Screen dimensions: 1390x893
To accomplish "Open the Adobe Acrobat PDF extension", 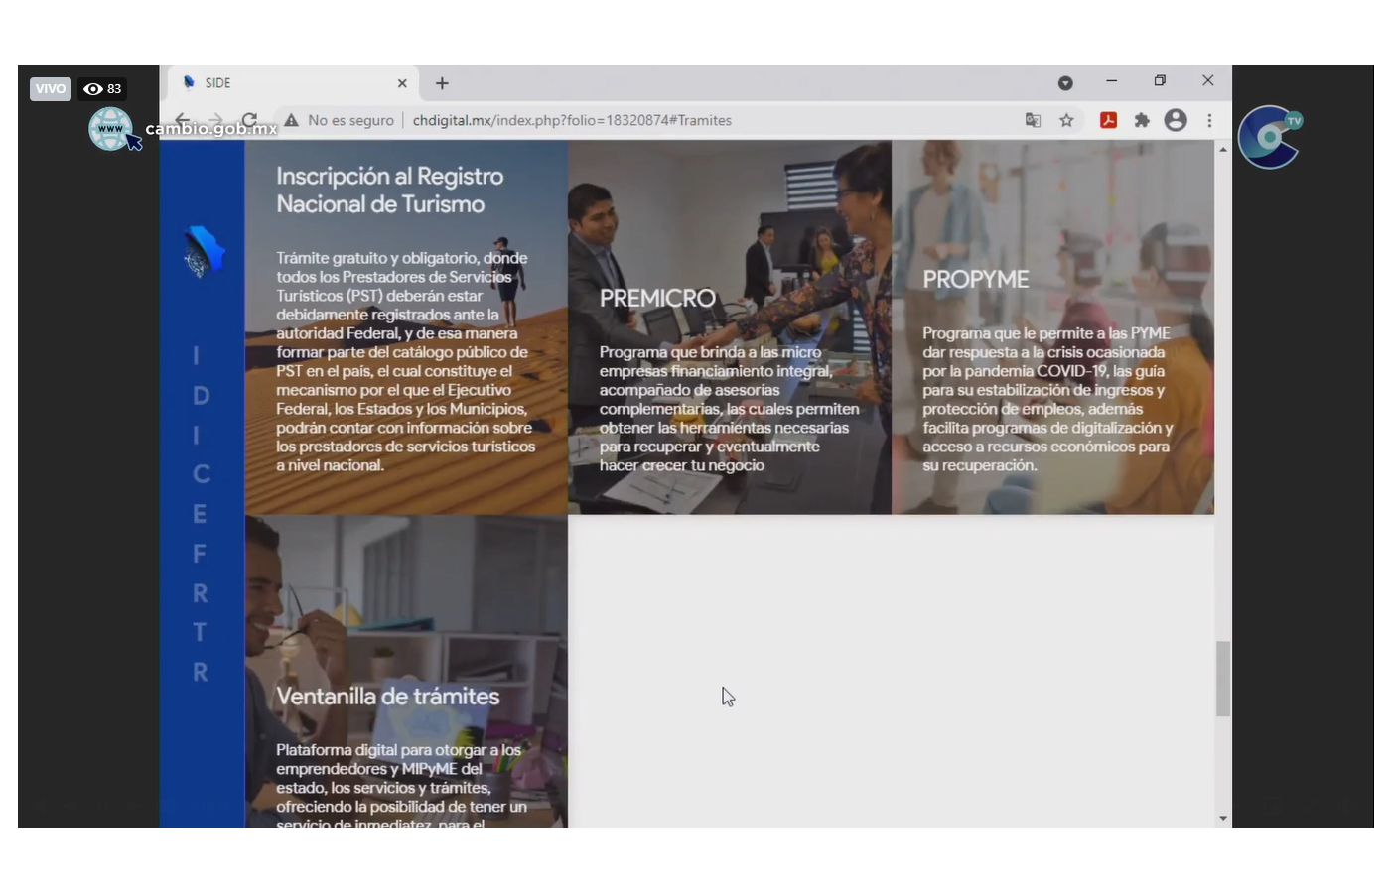I will point(1108,120).
